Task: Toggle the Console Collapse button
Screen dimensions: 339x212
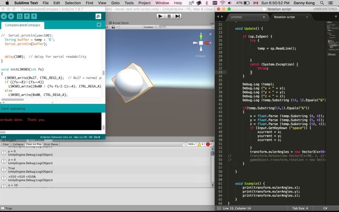Action: 18,144
